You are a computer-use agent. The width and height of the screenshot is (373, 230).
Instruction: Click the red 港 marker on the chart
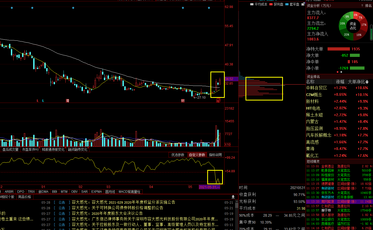click(67, 101)
